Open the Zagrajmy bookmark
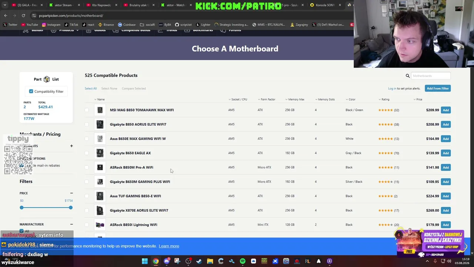 (299, 25)
